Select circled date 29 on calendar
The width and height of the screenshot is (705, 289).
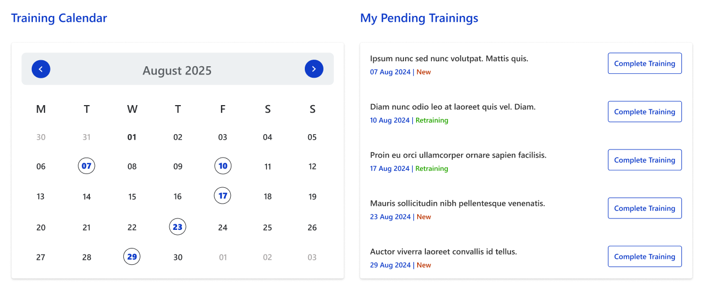click(x=132, y=257)
